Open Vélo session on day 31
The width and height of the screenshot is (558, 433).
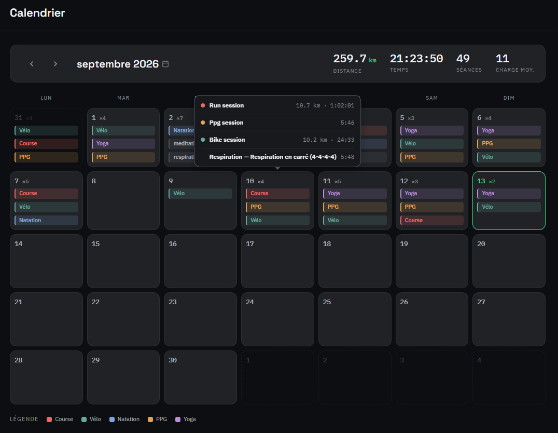click(46, 130)
